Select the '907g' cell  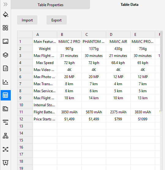click(x=69, y=49)
